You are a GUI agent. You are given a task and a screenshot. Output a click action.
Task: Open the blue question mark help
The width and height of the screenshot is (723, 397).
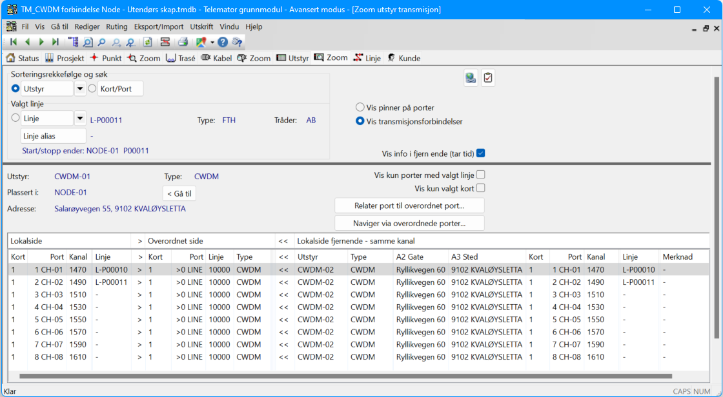click(223, 42)
